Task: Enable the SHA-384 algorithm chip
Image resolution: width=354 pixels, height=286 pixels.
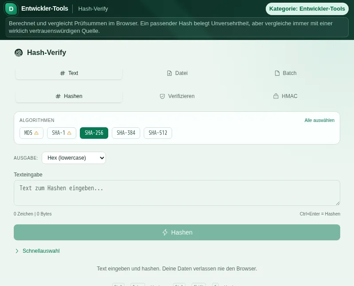Action: [x=126, y=133]
